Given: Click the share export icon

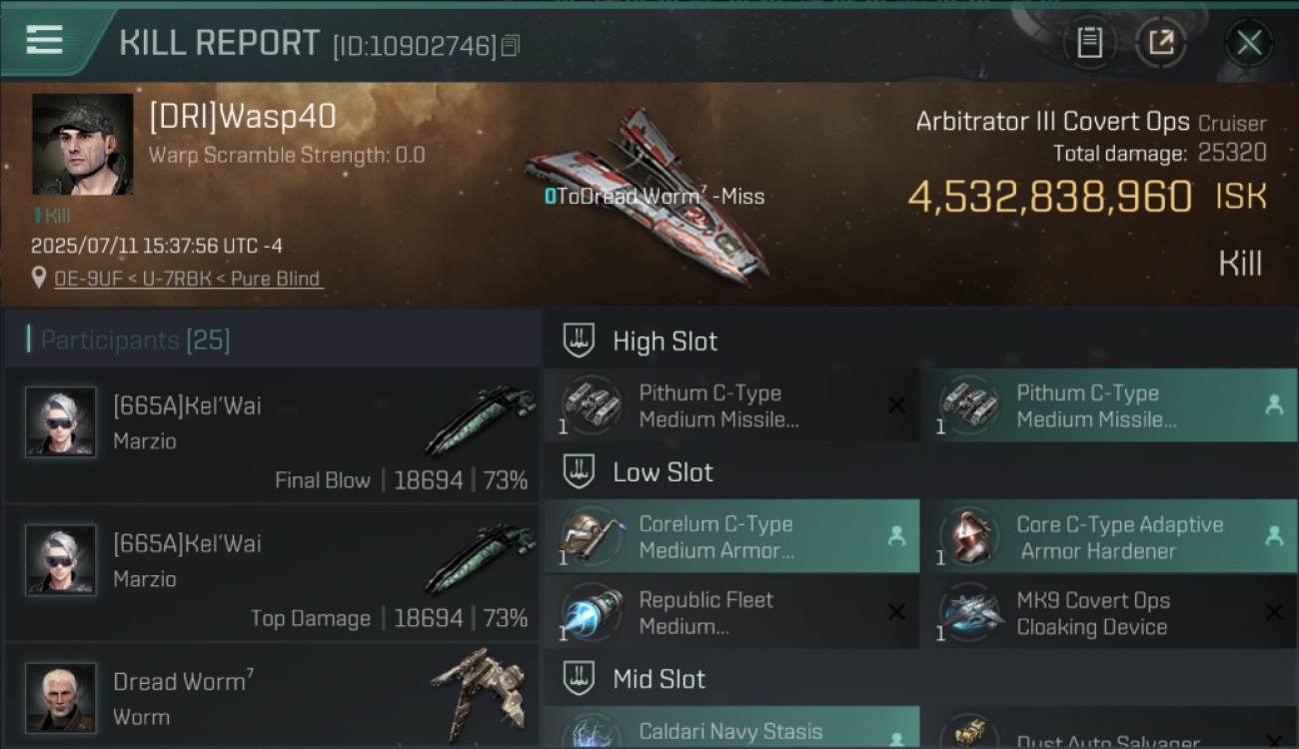Looking at the screenshot, I should 1160,43.
